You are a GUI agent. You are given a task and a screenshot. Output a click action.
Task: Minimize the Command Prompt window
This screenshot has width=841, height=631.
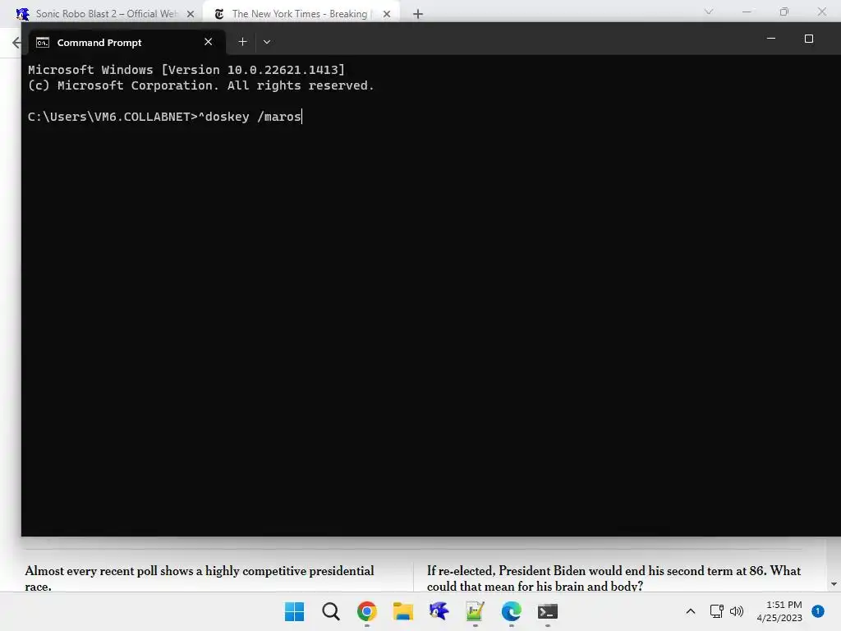pos(770,39)
